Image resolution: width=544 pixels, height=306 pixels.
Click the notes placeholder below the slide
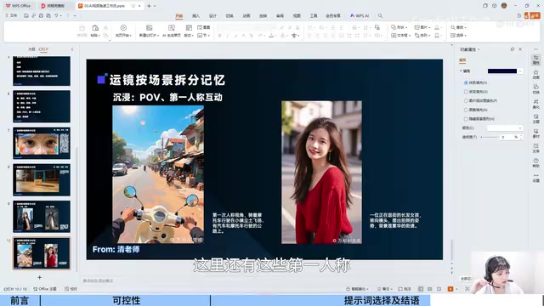[x=99, y=280]
